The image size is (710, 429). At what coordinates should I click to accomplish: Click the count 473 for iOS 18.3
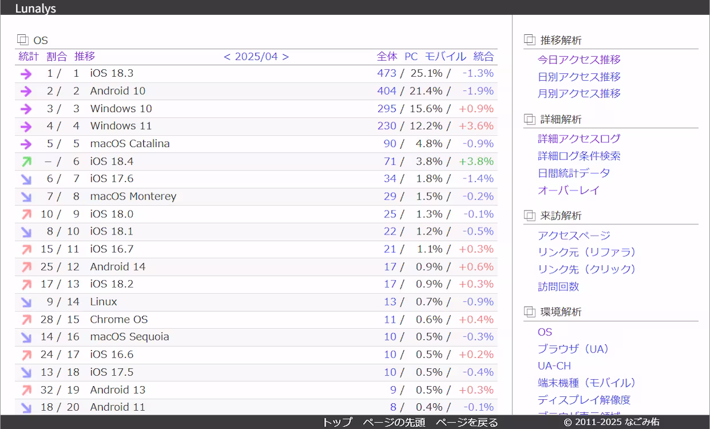(386, 73)
